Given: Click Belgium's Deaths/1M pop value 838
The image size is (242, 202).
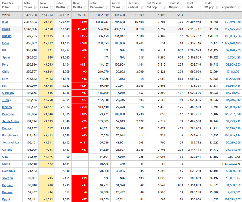Looking at the screenshot, I should [x=181, y=185].
